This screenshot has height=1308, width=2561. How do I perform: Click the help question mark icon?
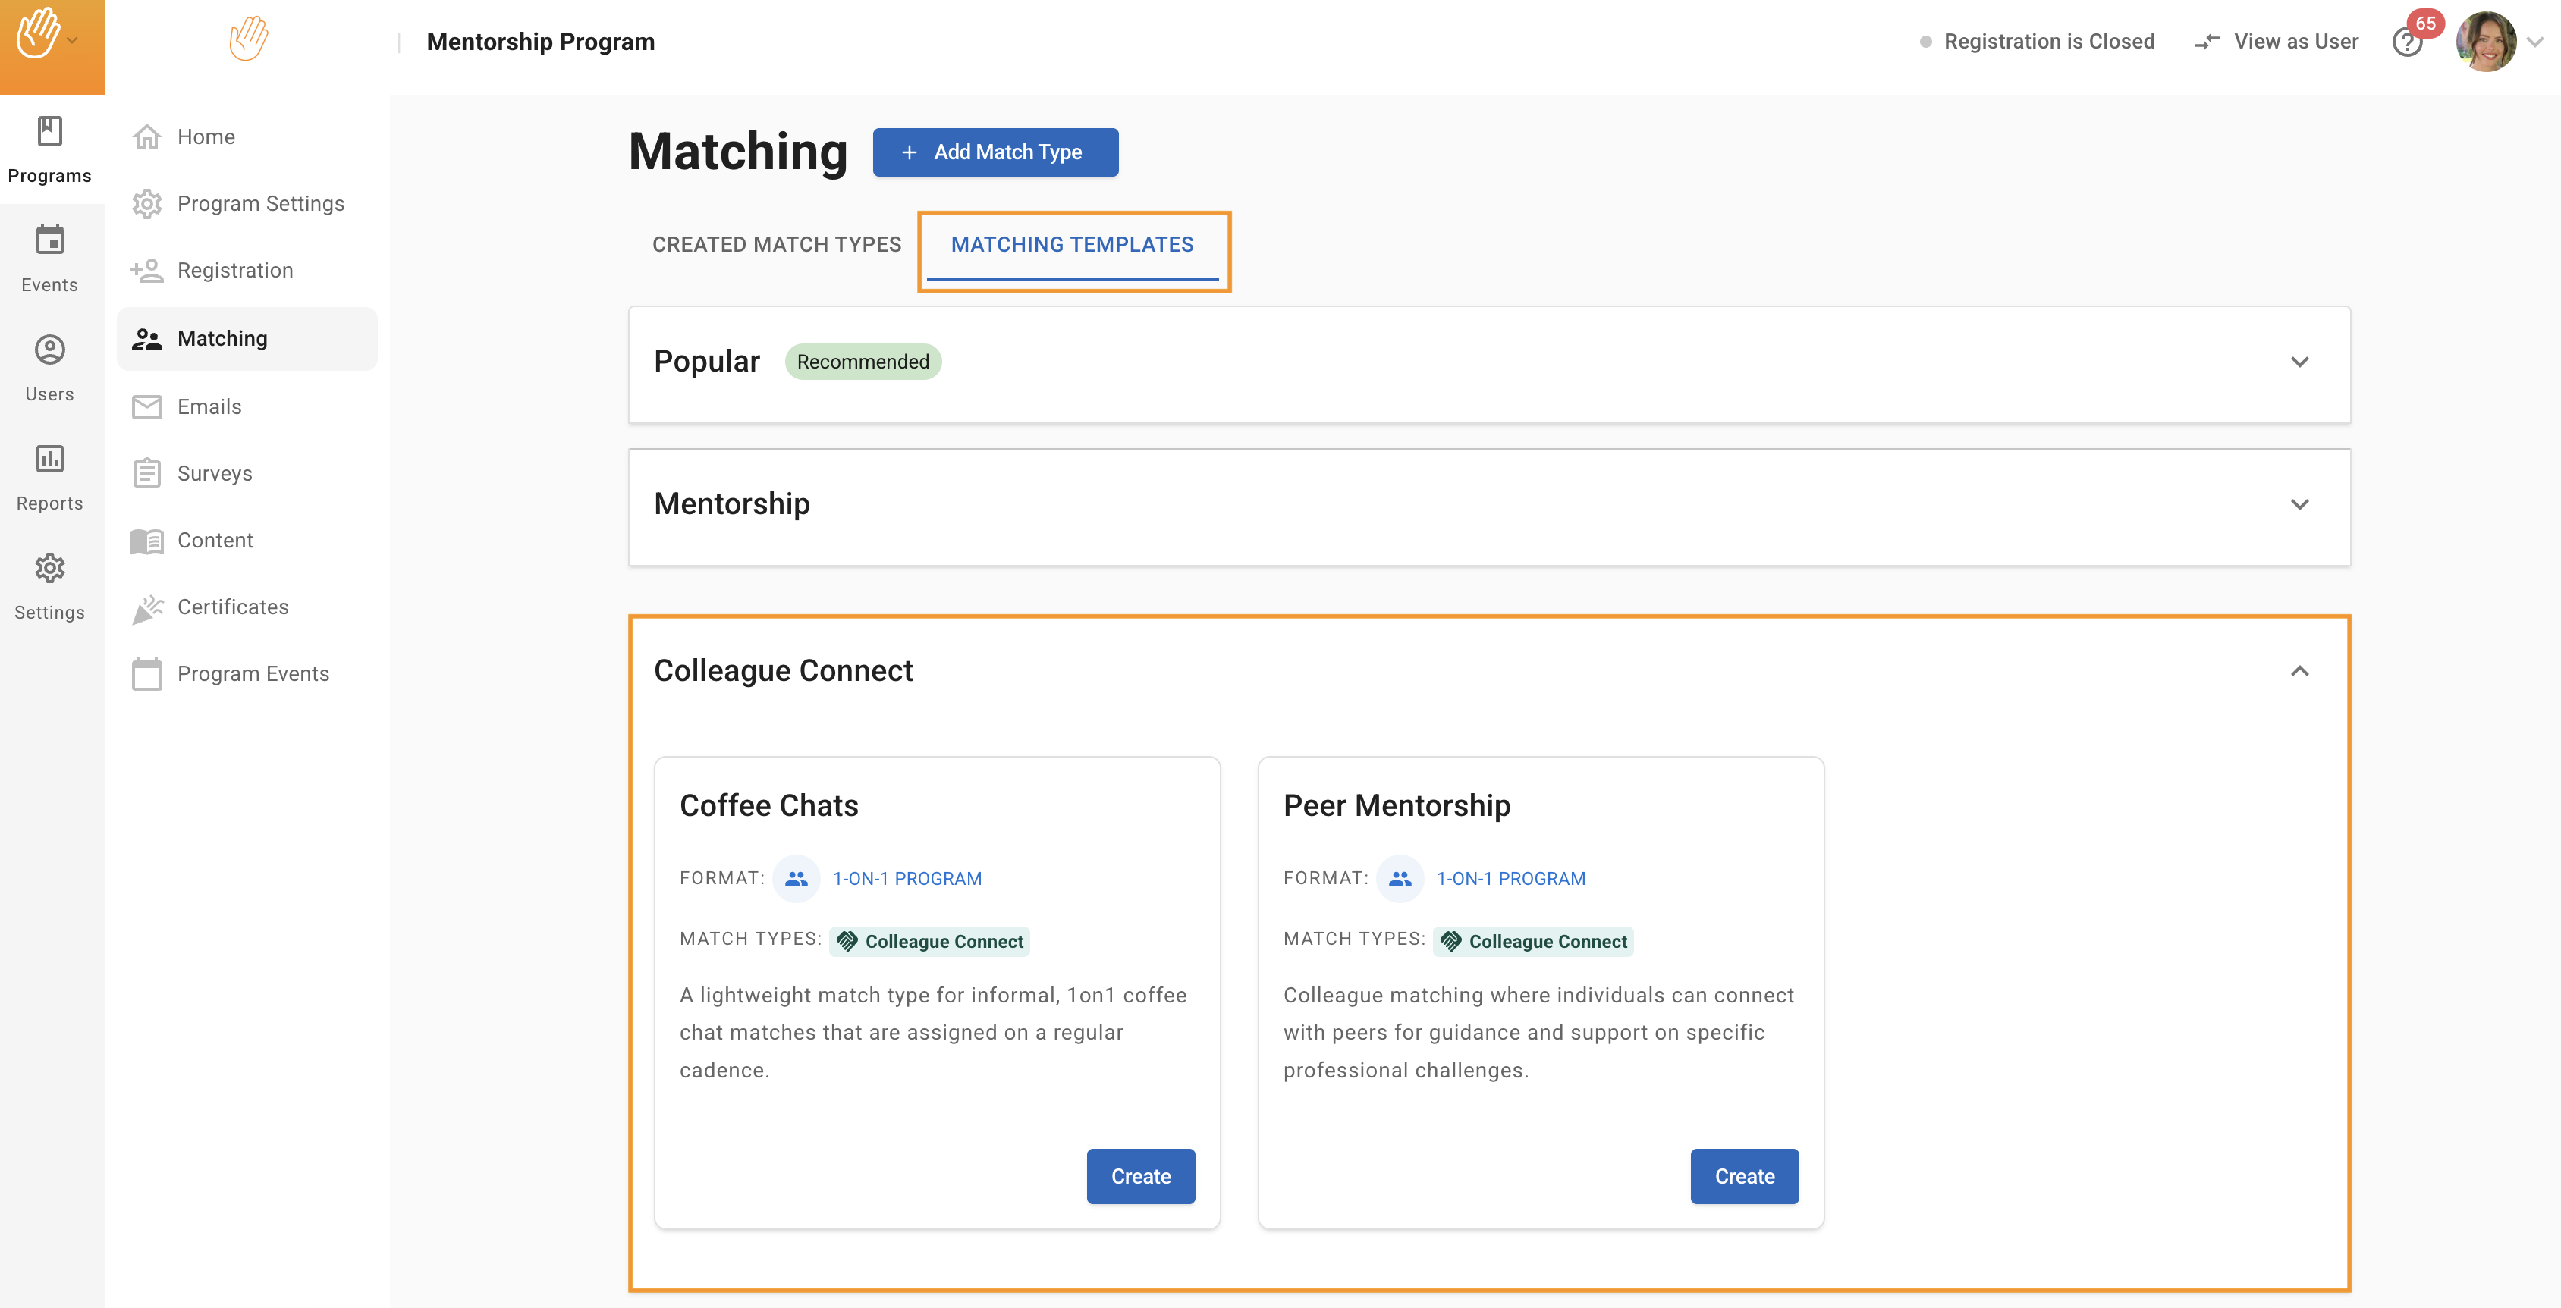tap(2406, 42)
